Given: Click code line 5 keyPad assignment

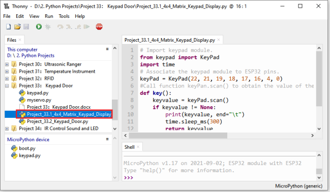Looking at the screenshot, I should (x=211, y=79).
